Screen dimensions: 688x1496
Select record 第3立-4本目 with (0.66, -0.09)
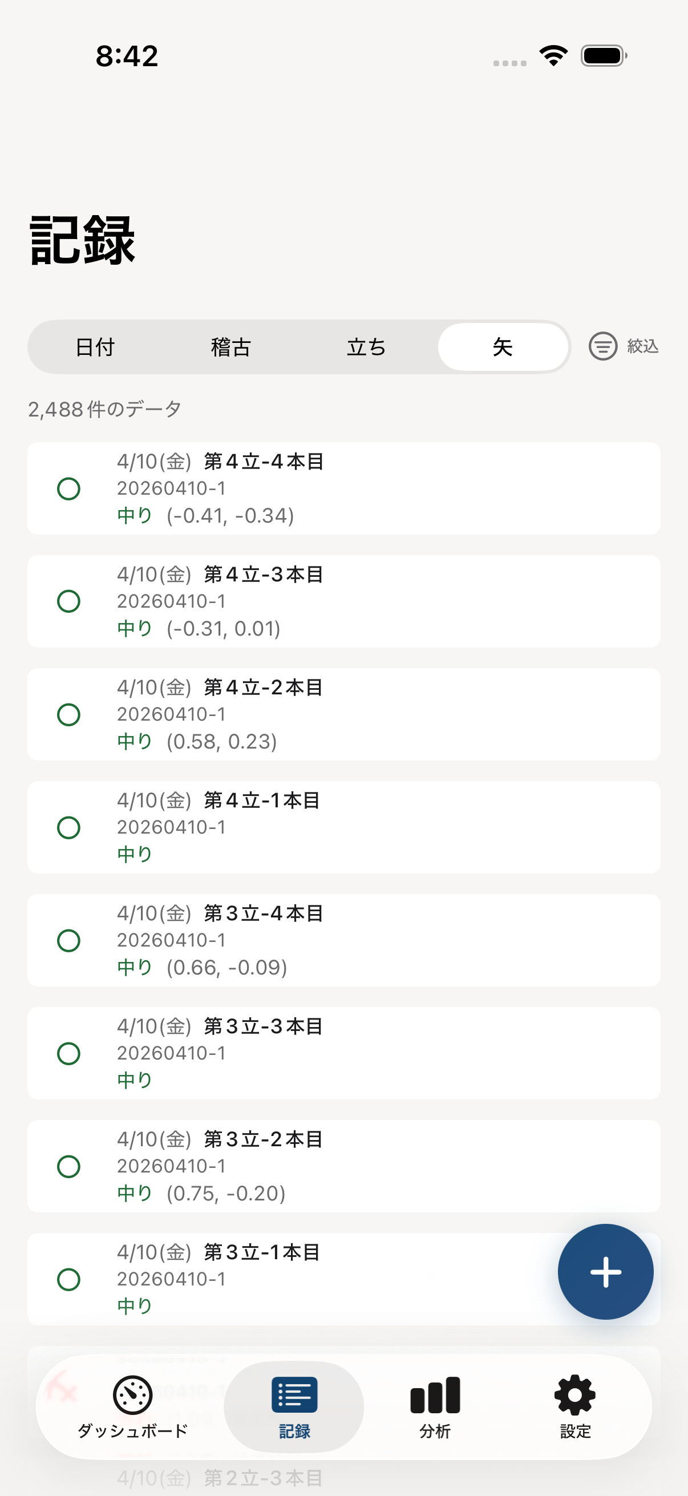(x=343, y=940)
